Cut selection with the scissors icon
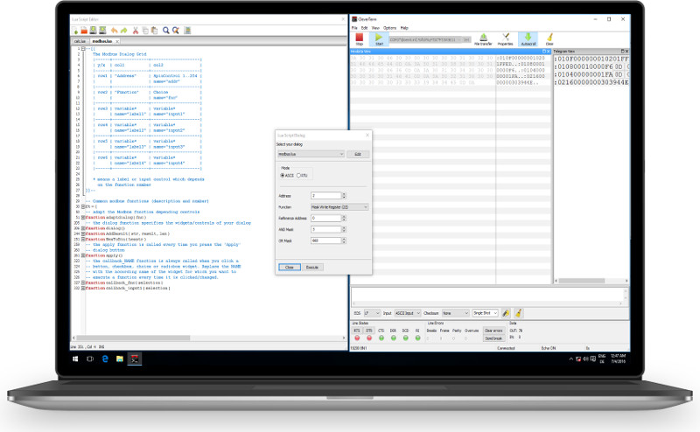This screenshot has height=432, width=700. pyautogui.click(x=136, y=31)
